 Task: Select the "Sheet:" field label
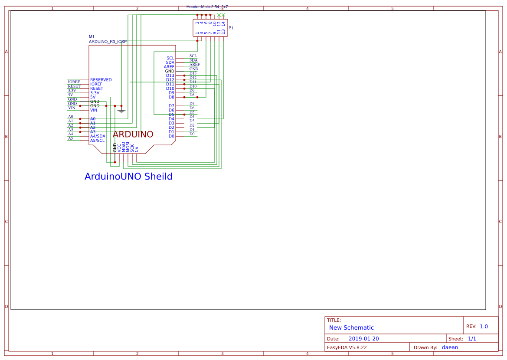point(456,339)
